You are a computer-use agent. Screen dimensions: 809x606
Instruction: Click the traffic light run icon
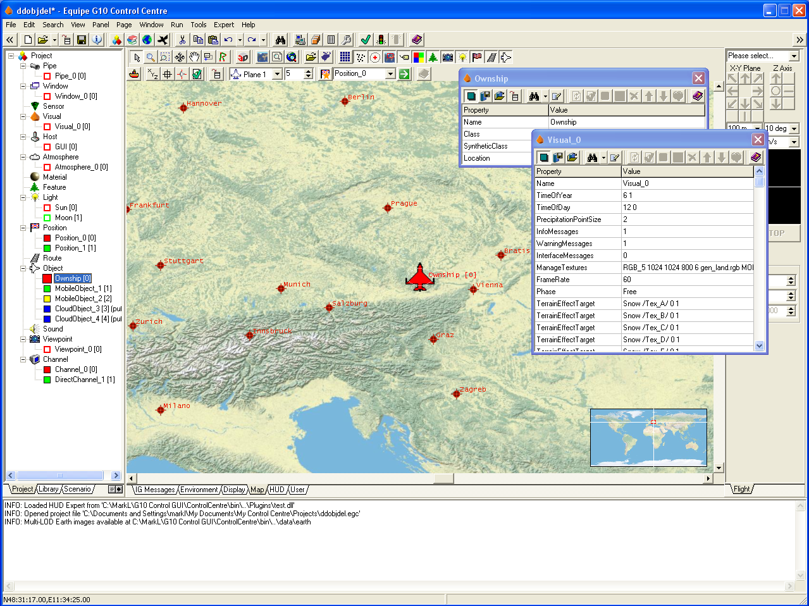click(381, 40)
